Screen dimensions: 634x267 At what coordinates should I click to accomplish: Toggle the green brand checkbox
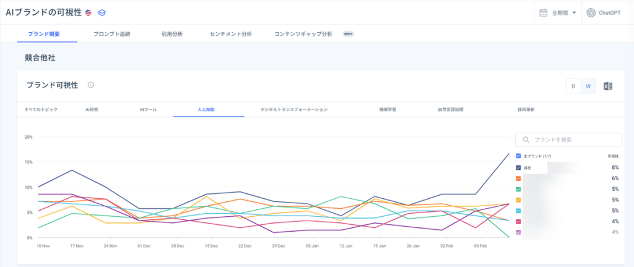pos(519,189)
